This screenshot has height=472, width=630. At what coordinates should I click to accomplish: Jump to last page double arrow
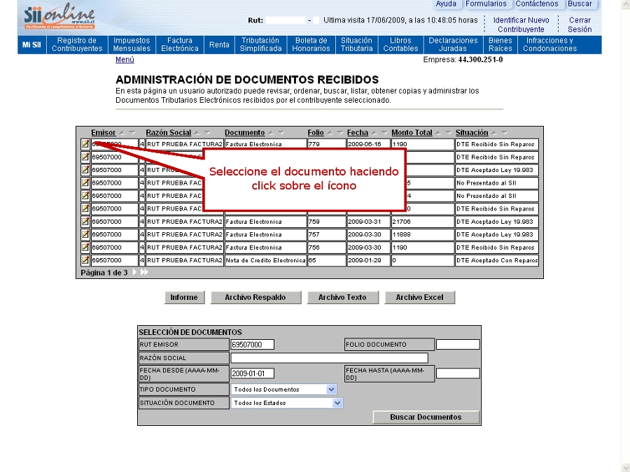pos(144,272)
